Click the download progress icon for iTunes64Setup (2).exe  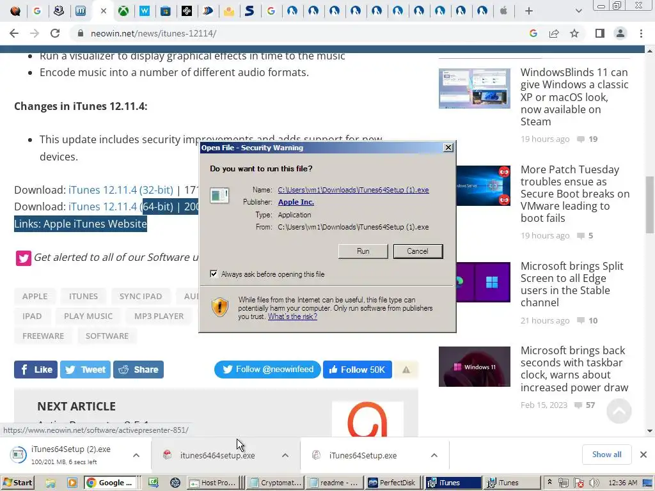click(x=18, y=455)
